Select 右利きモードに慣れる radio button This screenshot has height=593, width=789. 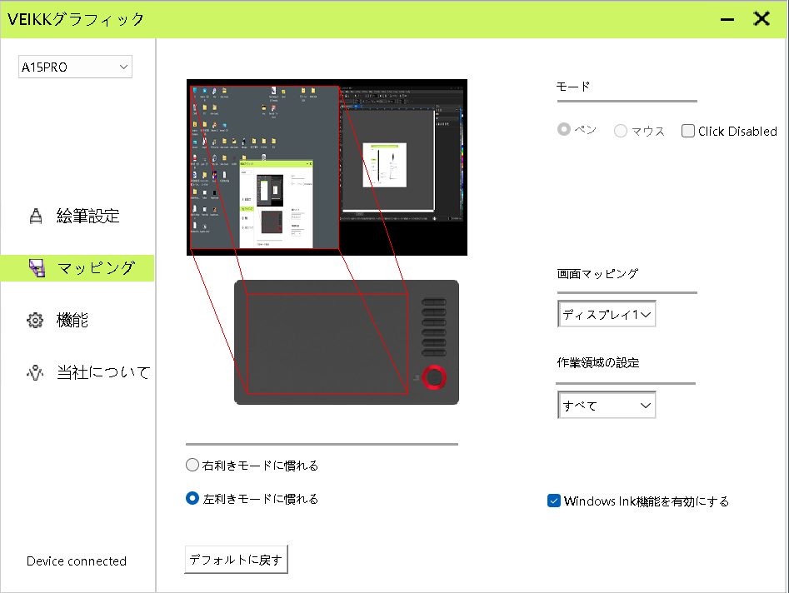point(192,466)
